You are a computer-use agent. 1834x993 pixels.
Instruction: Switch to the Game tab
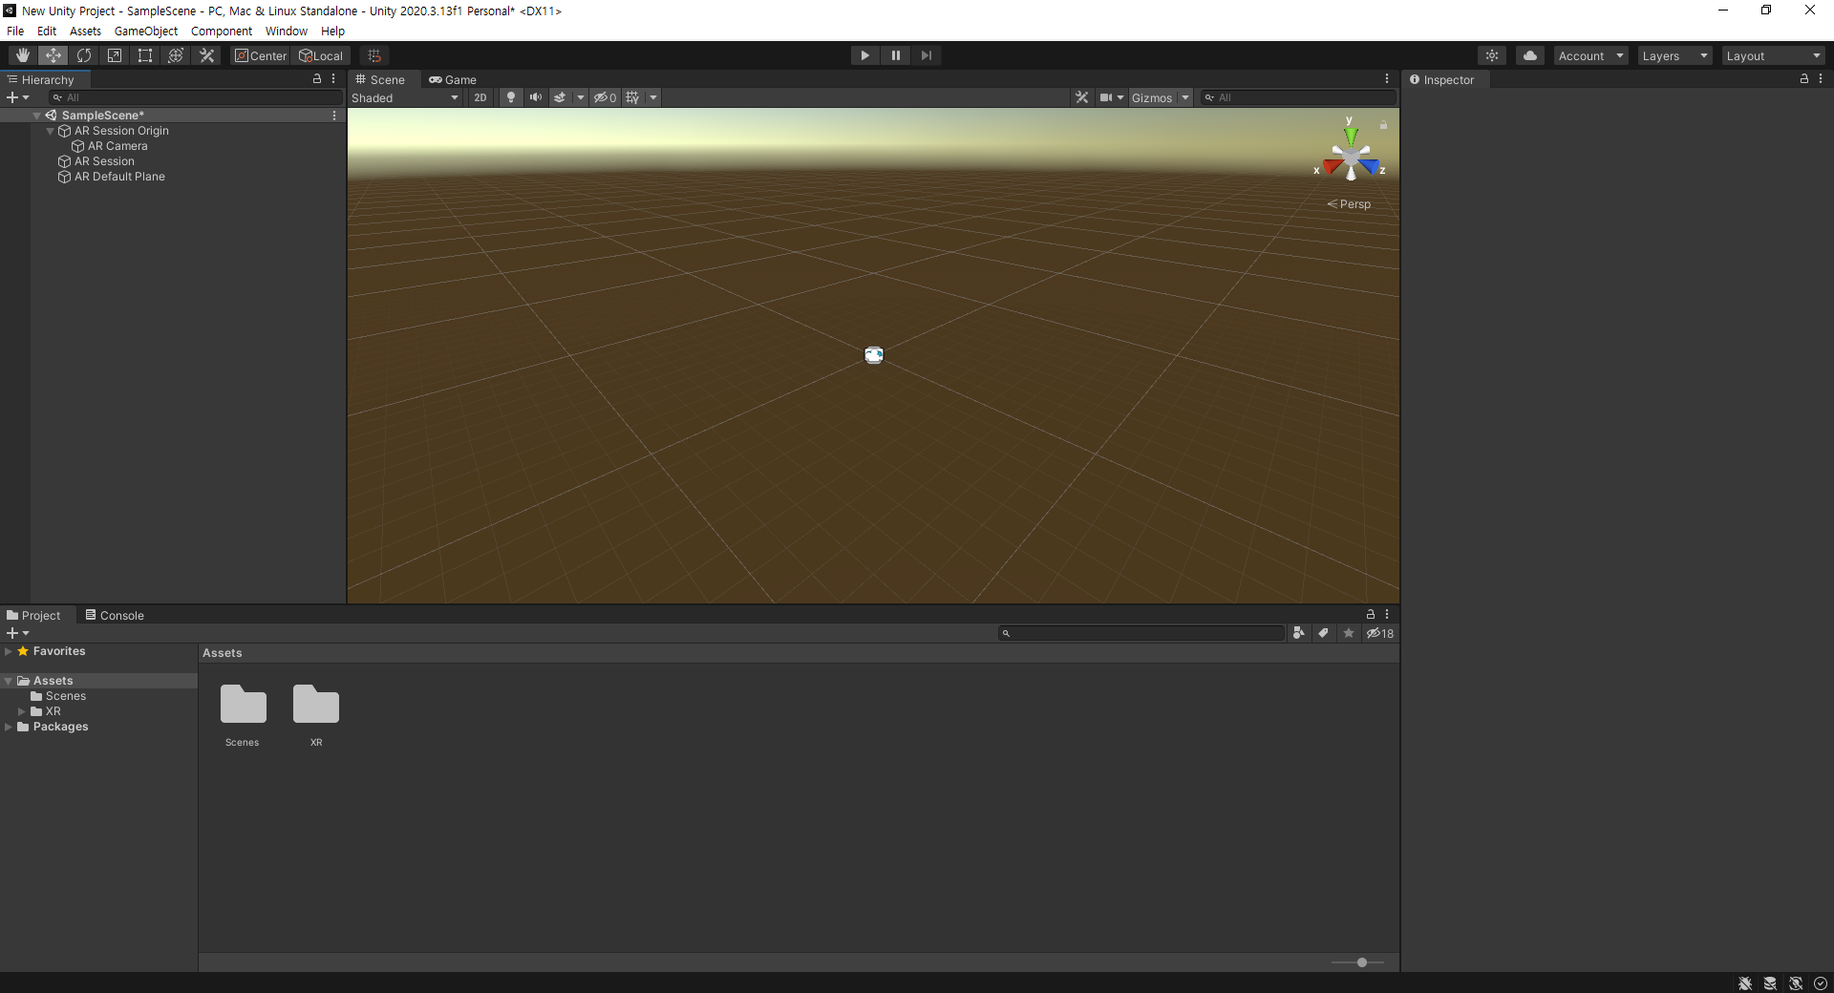click(453, 79)
